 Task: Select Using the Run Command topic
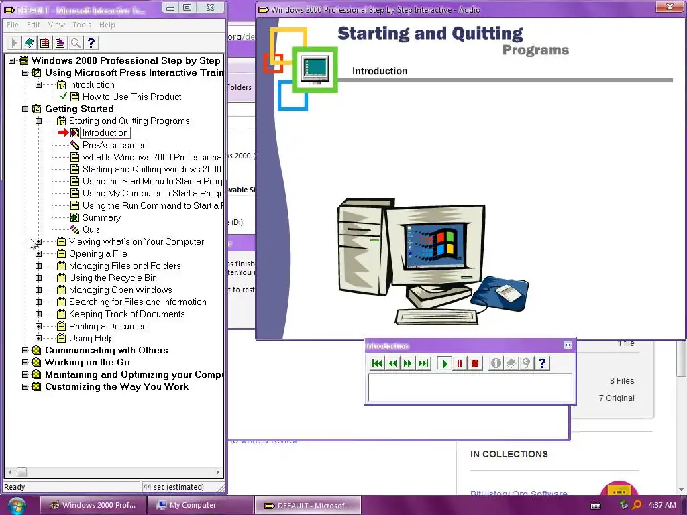[x=153, y=205]
